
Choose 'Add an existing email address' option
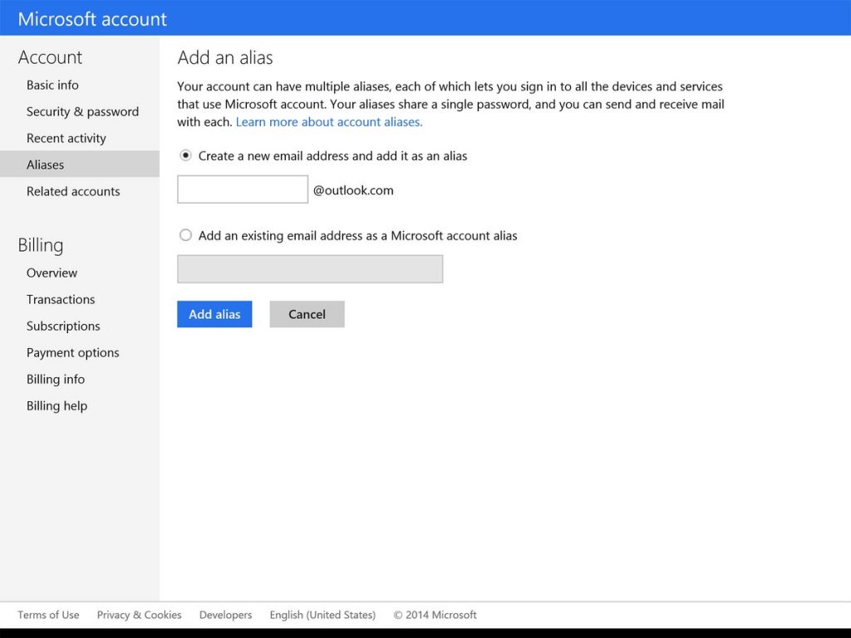(x=185, y=235)
